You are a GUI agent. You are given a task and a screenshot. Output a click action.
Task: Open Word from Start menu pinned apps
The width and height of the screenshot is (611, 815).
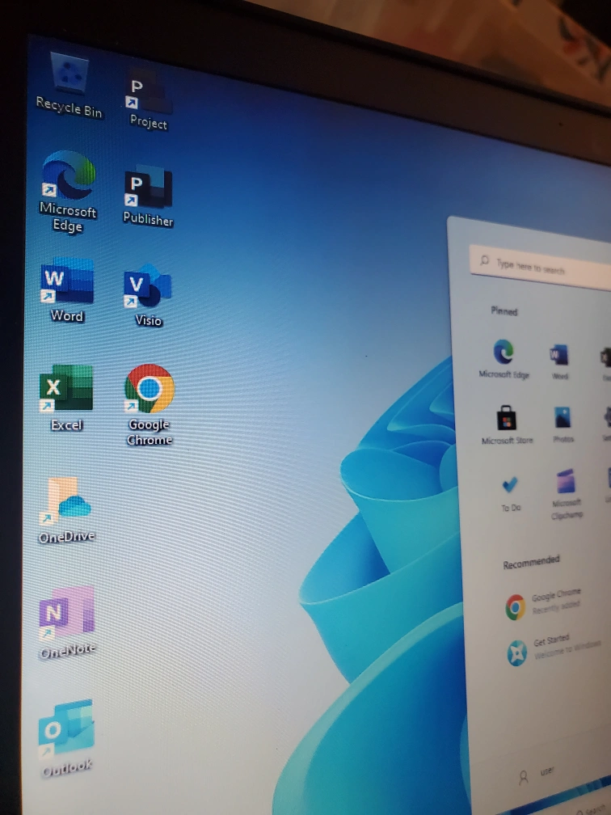click(x=559, y=361)
